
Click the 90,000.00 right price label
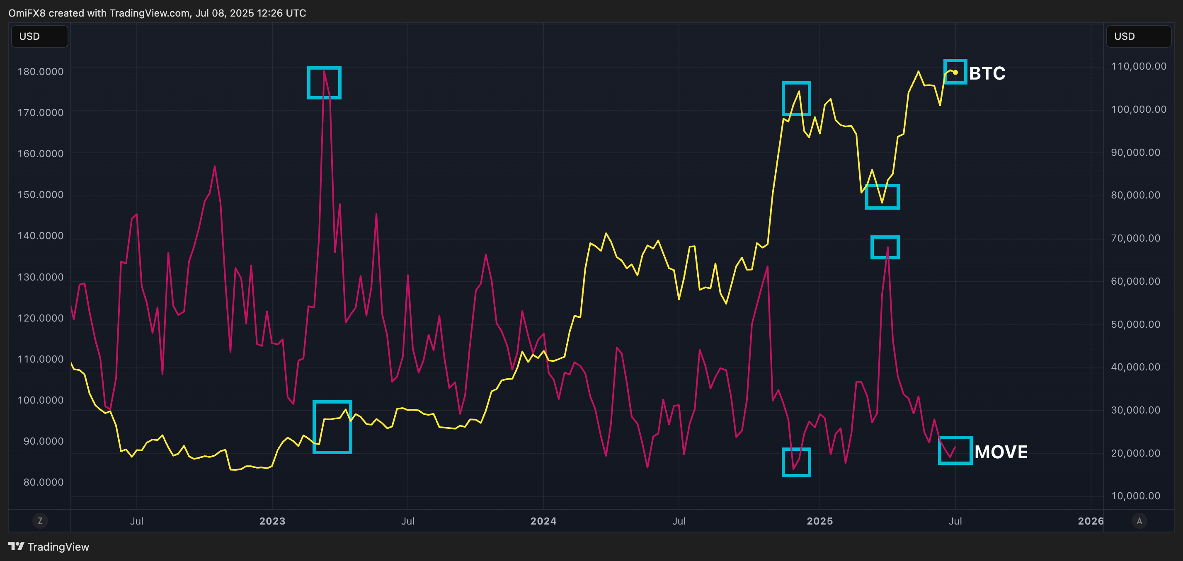[x=1135, y=152]
